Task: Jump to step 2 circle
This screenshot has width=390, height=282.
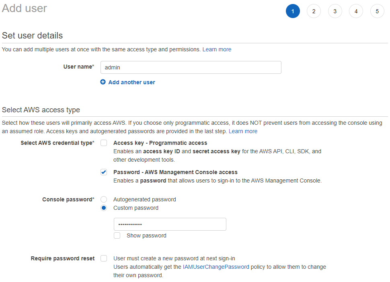Action: [x=314, y=11]
